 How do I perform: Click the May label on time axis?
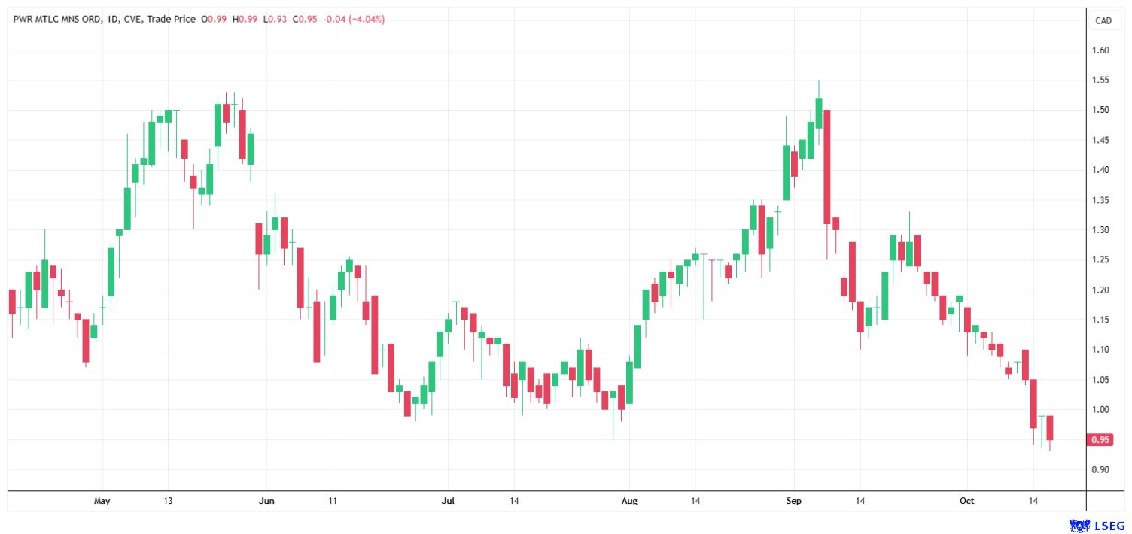coord(102,500)
